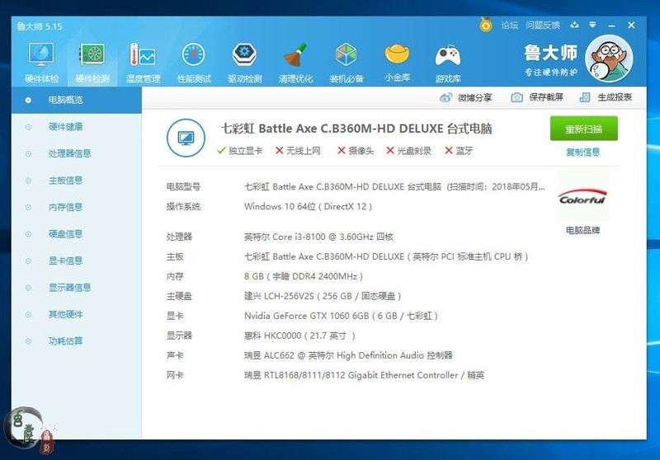This screenshot has height=460, width=660.
Task: Open 温度管理 temperature management icon
Action: 143,62
